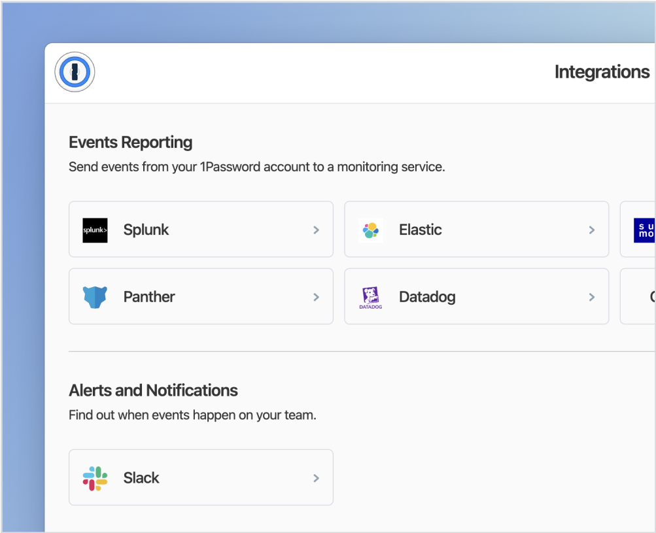656x533 pixels.
Task: Open the Panther integration
Action: click(x=201, y=296)
